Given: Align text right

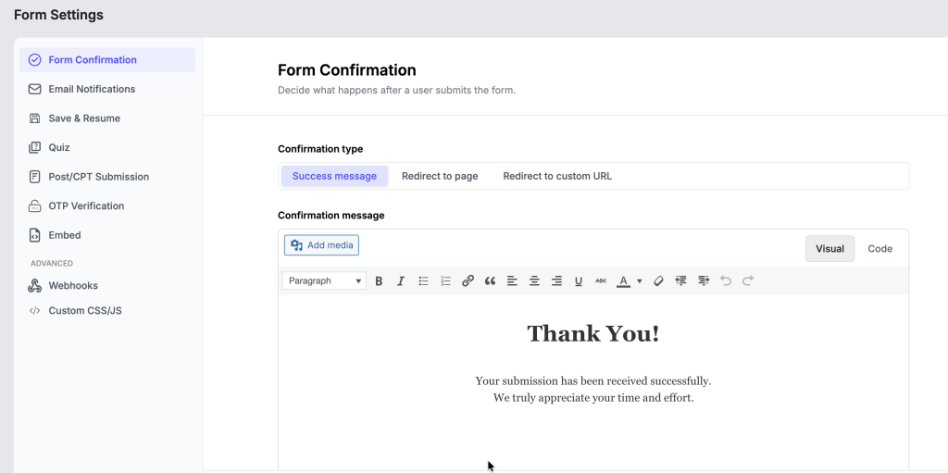Looking at the screenshot, I should point(556,280).
